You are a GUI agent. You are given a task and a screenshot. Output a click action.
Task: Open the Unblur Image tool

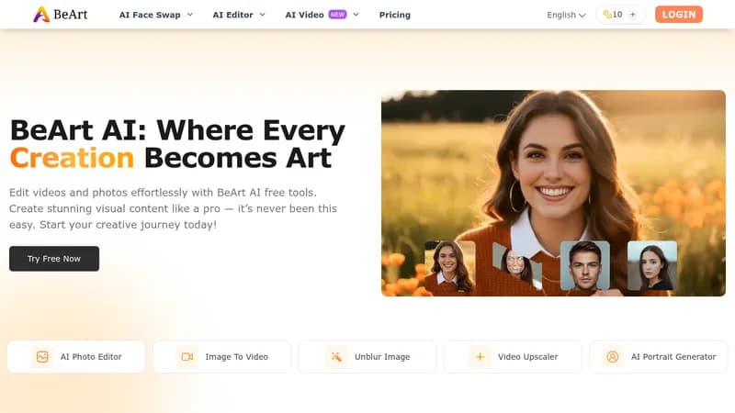[x=367, y=357]
